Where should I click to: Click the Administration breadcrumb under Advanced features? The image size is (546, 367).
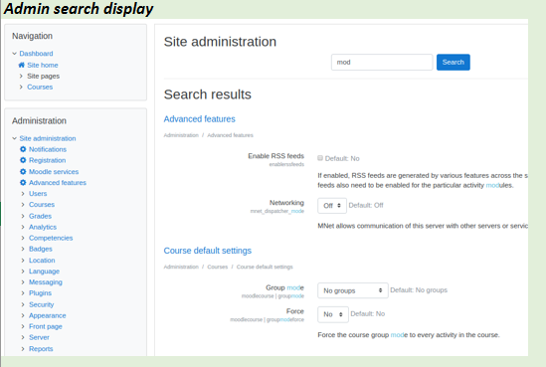(181, 135)
